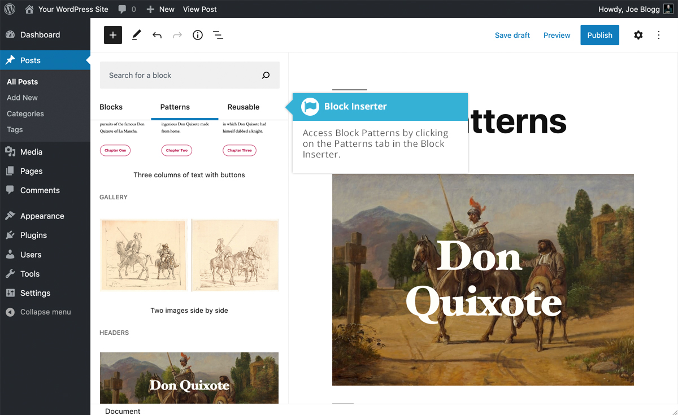Switch to the Blocks tab
678x415 pixels.
(111, 107)
